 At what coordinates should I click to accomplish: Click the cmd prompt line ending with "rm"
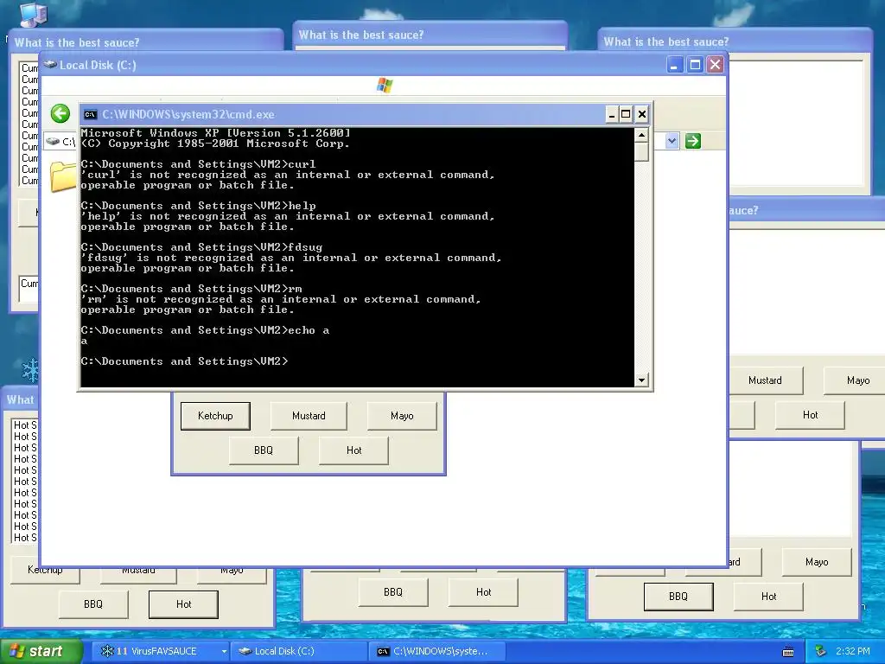[191, 289]
